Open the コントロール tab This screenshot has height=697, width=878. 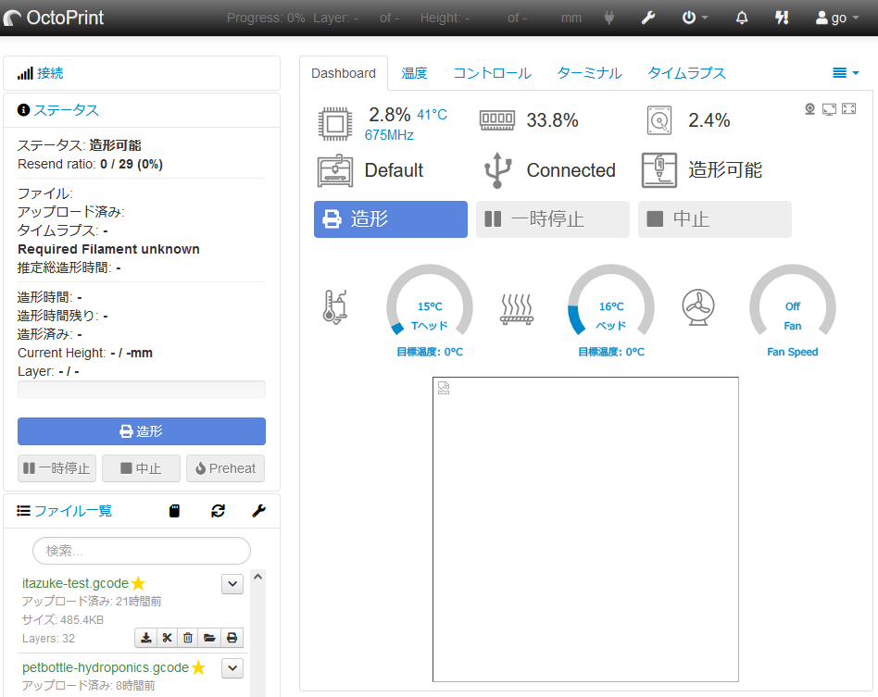(x=492, y=73)
